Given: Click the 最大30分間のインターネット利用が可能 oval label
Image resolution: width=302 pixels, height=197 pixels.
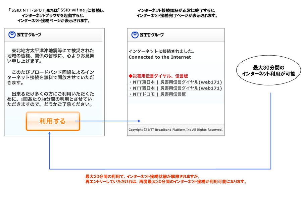Looking at the screenshot, I should click(268, 70).
